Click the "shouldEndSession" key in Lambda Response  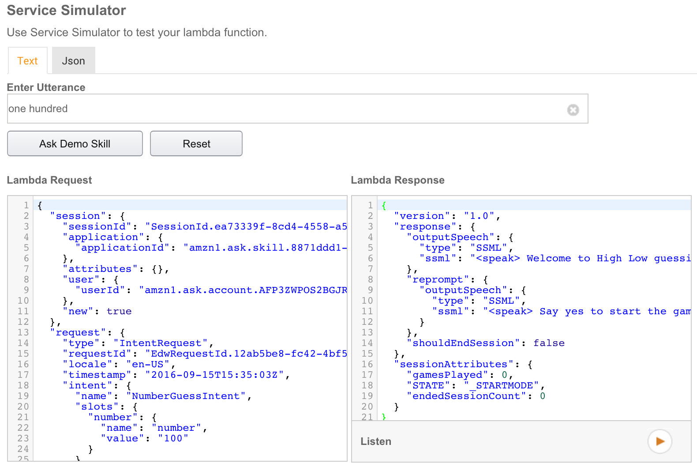click(463, 343)
